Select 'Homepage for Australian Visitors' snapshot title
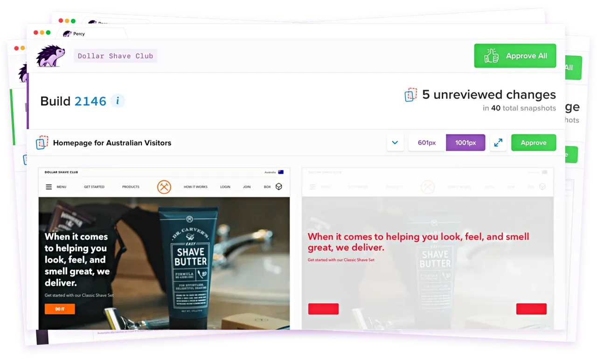This screenshot has width=597, height=360. [112, 143]
